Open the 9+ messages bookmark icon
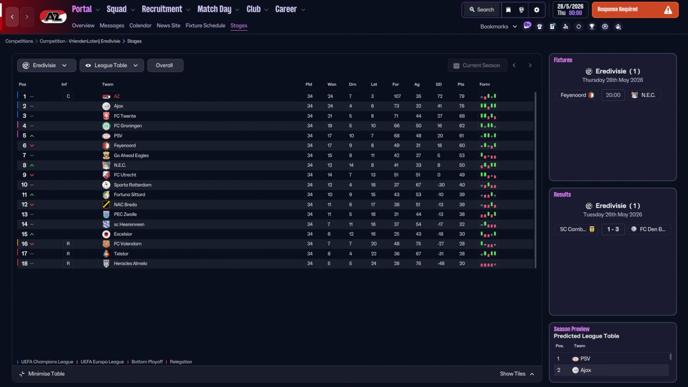The image size is (688, 387). pyautogui.click(x=527, y=26)
